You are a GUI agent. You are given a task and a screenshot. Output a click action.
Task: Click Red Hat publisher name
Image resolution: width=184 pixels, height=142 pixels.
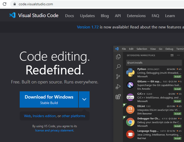click(142, 138)
